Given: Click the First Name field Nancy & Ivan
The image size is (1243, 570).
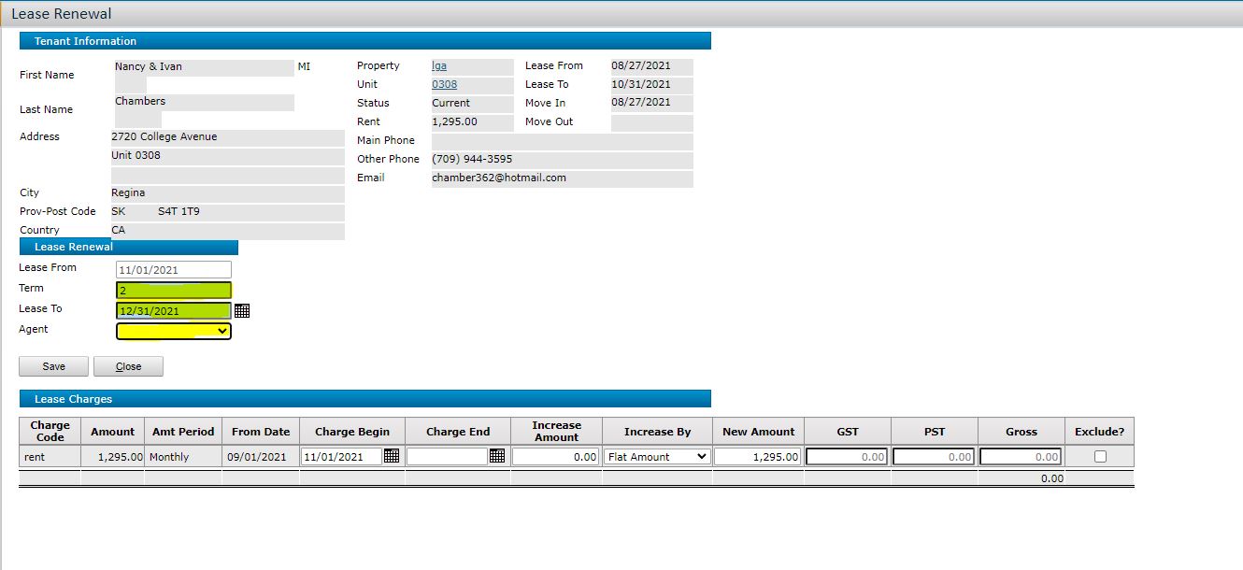Looking at the screenshot, I should tap(204, 67).
